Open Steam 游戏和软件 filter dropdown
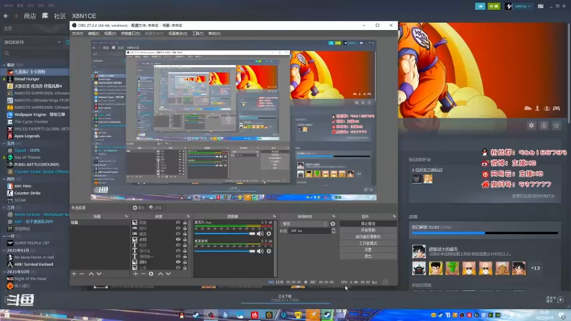This screenshot has height=321, width=571. [x=32, y=42]
